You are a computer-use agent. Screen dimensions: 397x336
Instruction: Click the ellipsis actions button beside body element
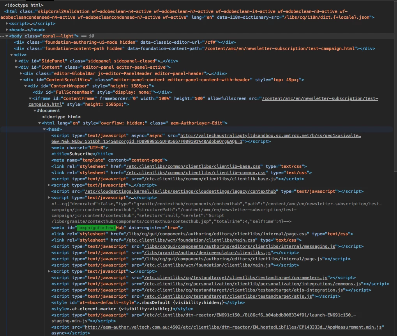click(2, 36)
